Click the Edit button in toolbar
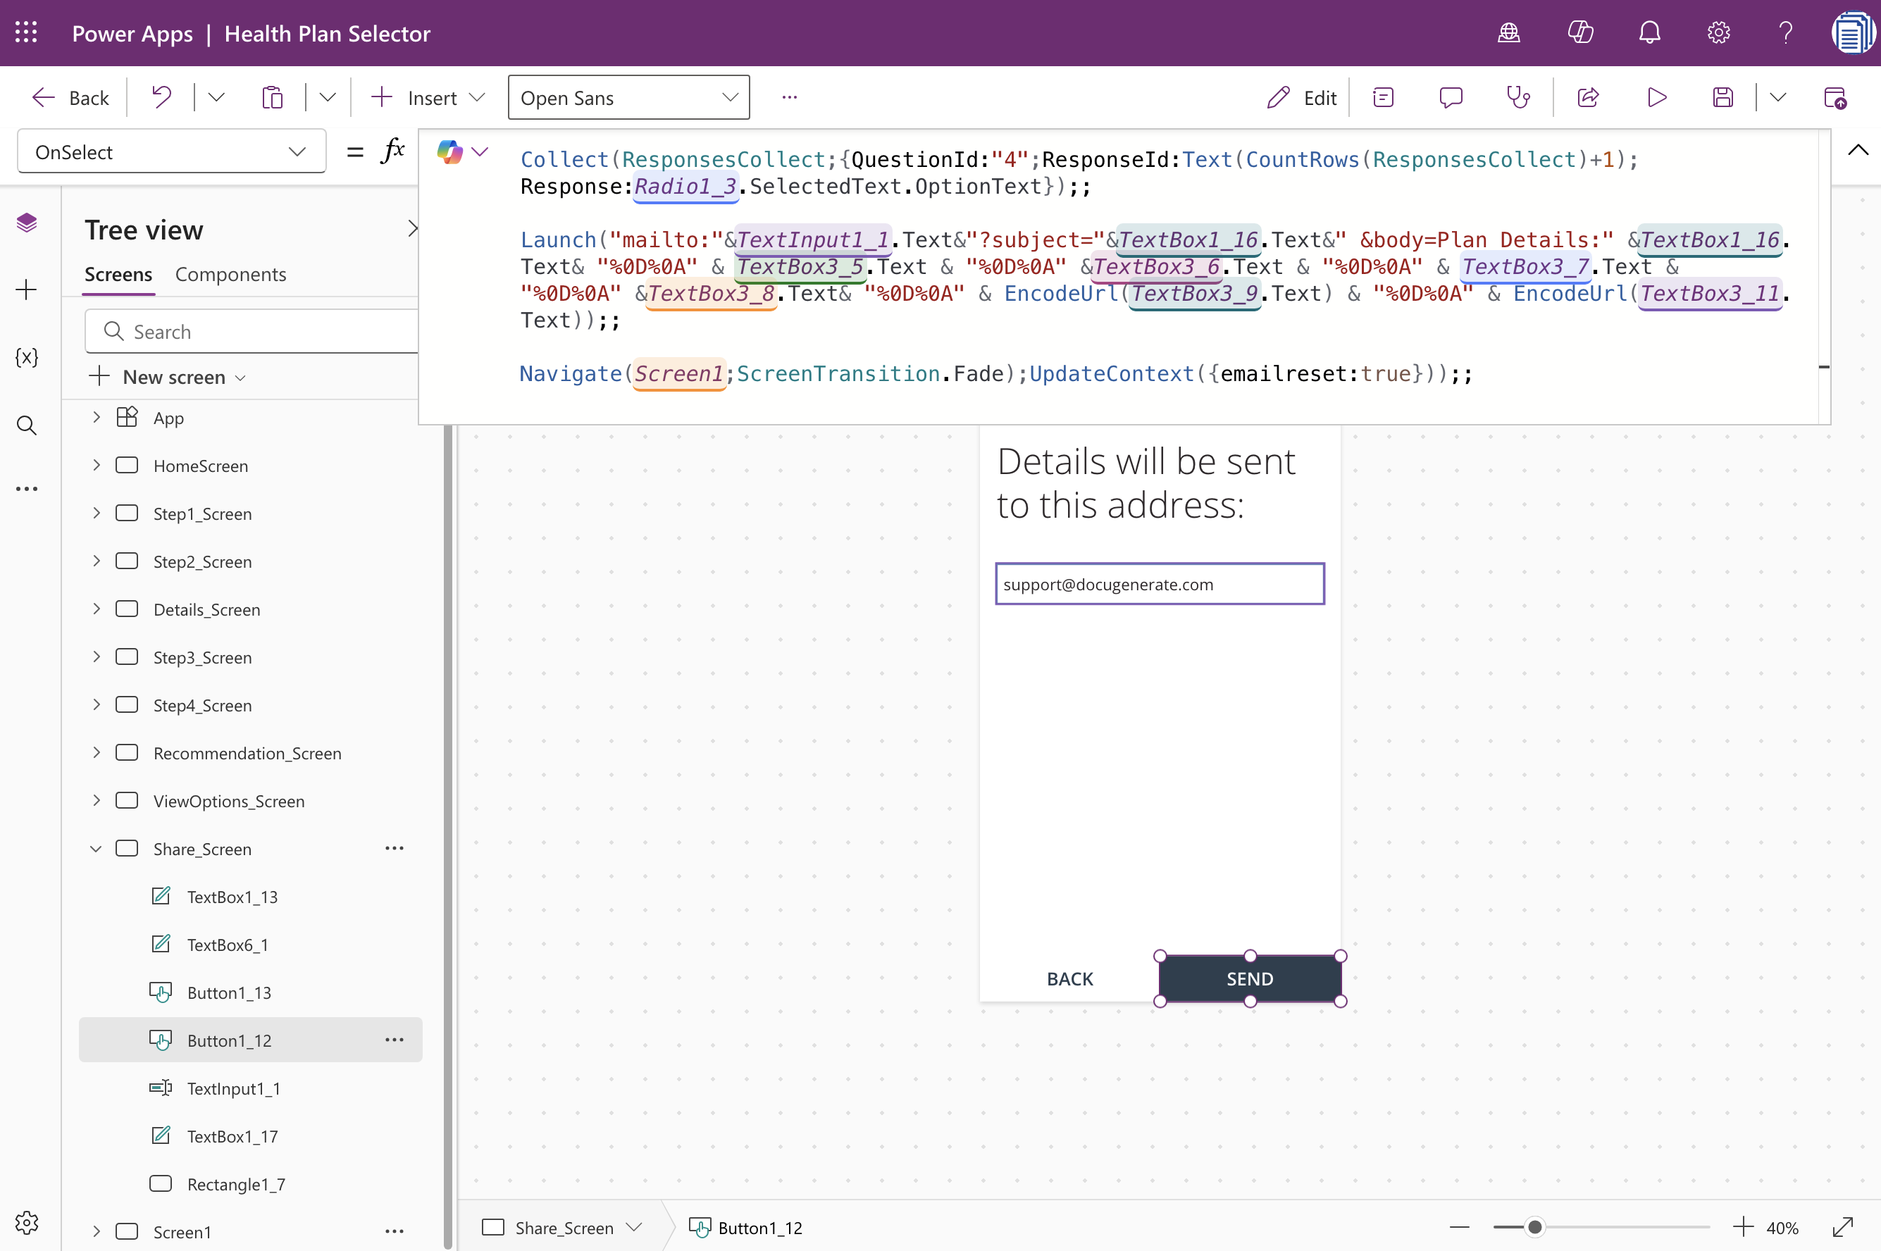1881x1251 pixels. click(1300, 97)
